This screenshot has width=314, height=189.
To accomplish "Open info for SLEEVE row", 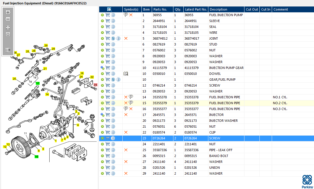I will click(113, 21).
